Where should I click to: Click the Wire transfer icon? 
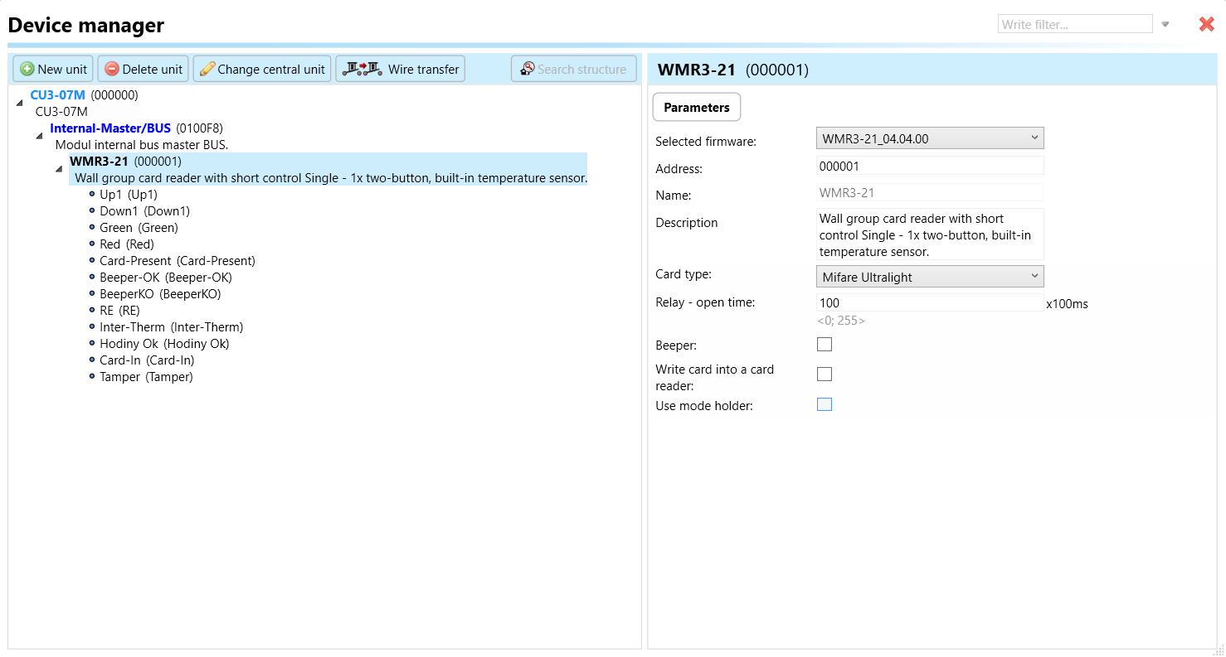point(362,70)
